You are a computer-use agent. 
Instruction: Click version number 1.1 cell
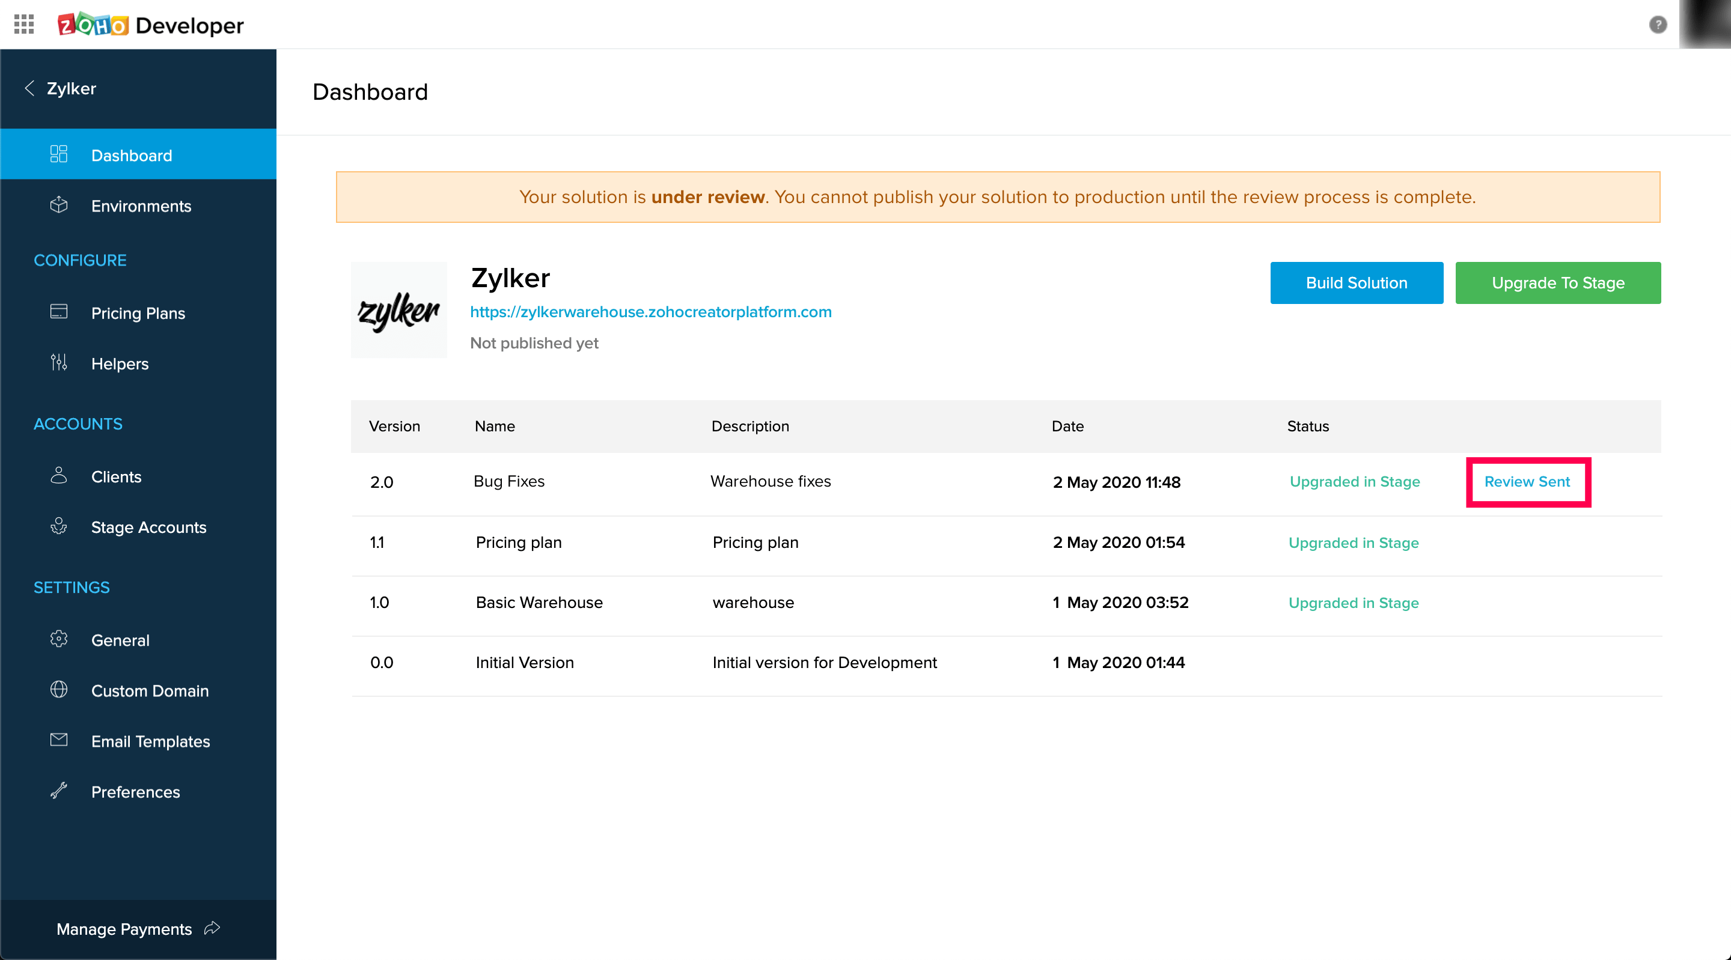pos(377,542)
